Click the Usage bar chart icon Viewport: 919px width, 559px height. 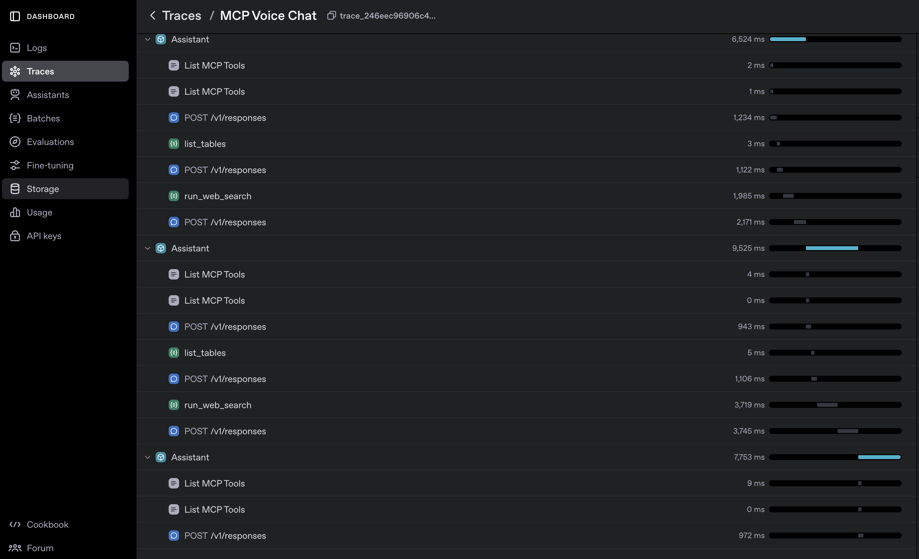pyautogui.click(x=15, y=212)
